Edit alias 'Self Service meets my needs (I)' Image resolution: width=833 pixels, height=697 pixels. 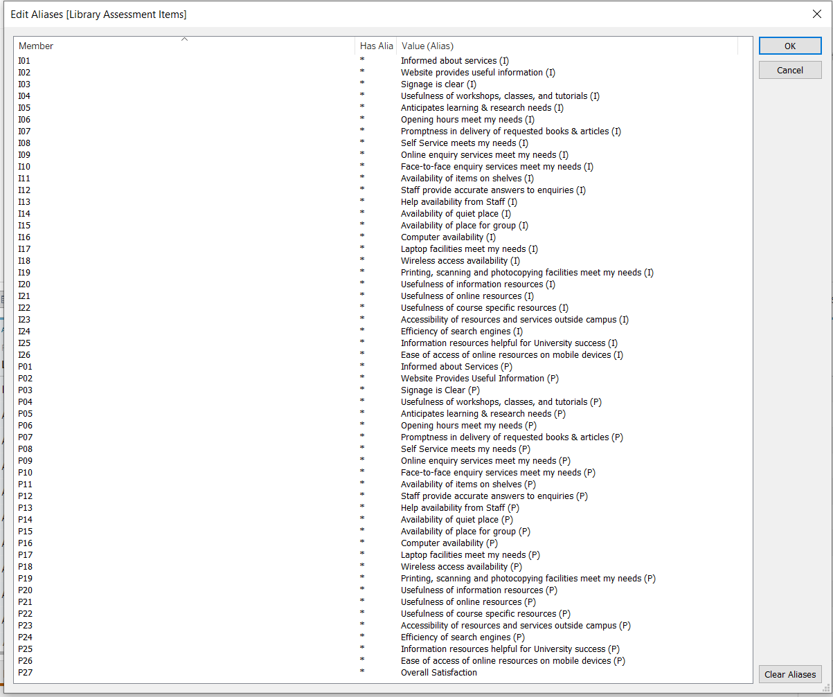[465, 143]
